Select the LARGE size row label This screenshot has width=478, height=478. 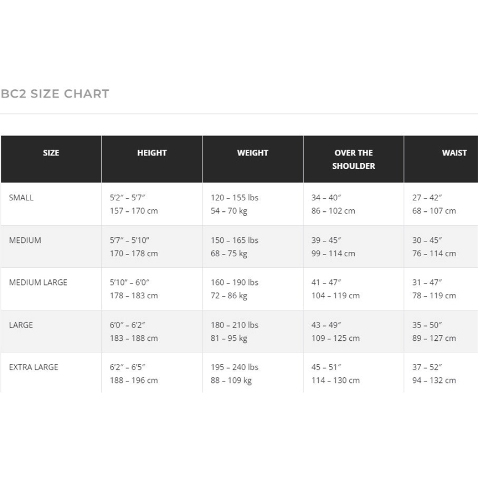click(21, 325)
